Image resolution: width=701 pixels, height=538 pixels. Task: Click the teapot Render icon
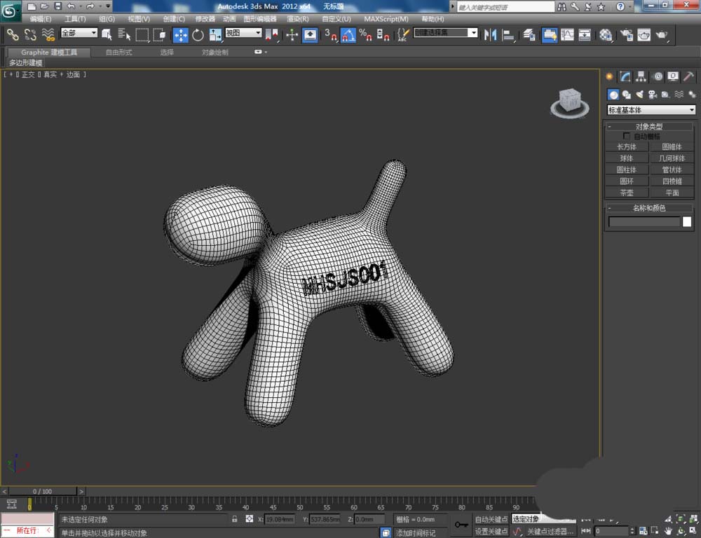[x=661, y=35]
